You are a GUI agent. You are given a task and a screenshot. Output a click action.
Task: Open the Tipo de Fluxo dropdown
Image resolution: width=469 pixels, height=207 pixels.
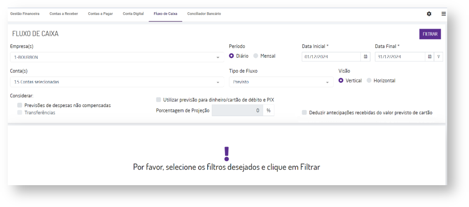click(x=281, y=82)
